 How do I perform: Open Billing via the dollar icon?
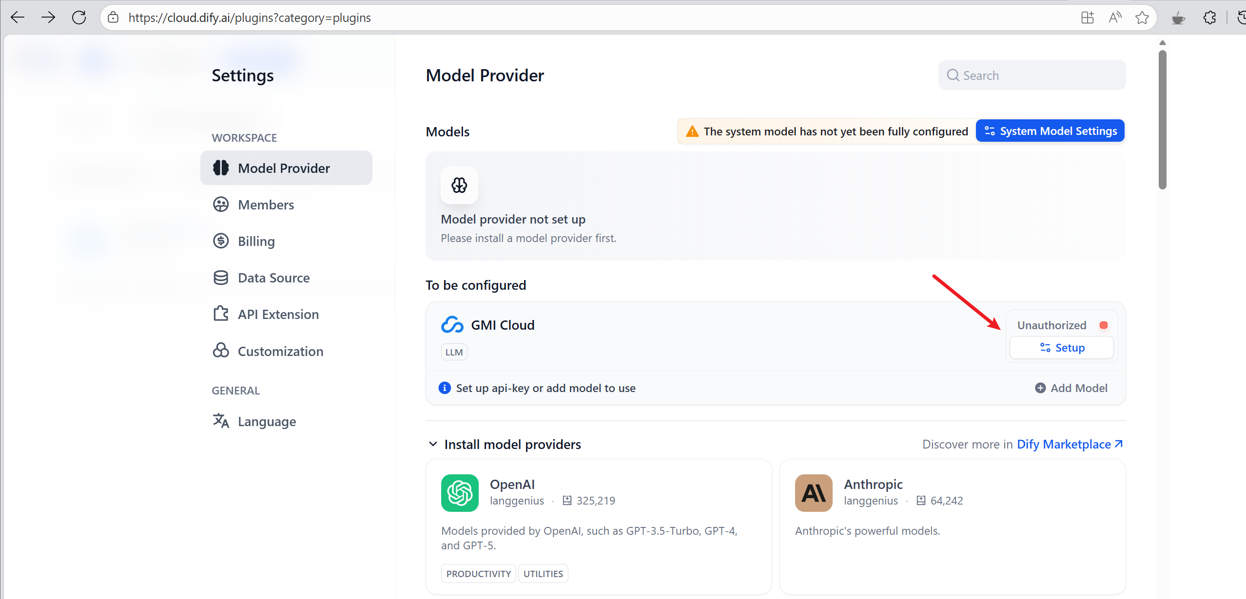coord(221,241)
